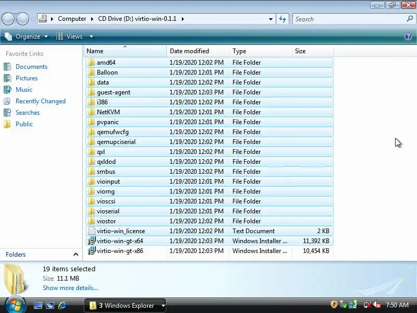
Task: Expand arrow after Computer in breadcrumb
Action: [x=92, y=19]
